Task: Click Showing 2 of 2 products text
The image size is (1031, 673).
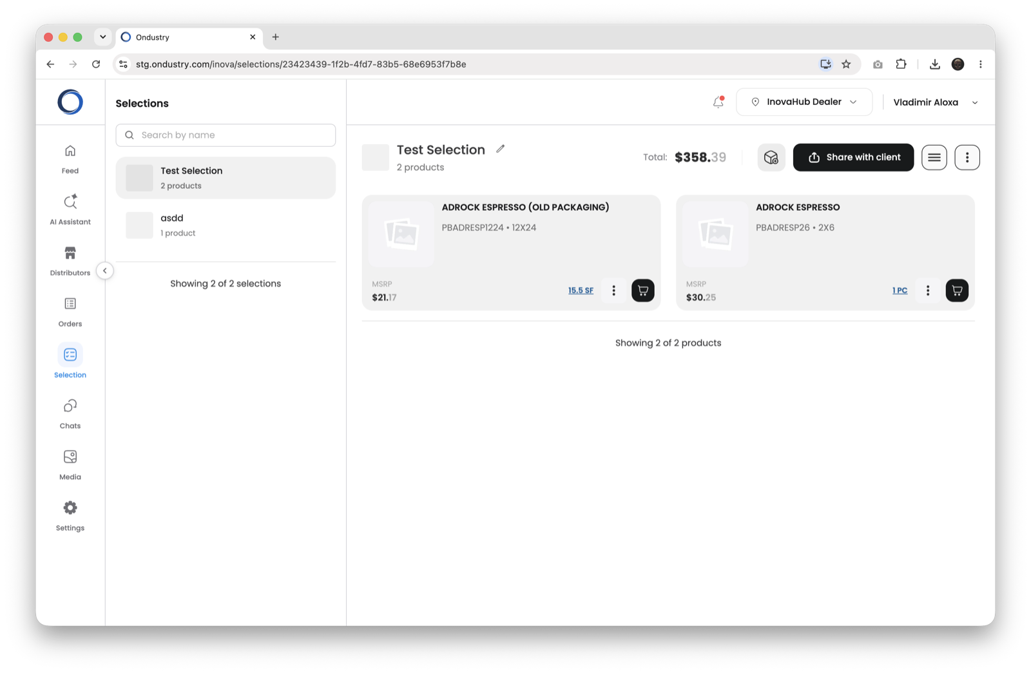Action: tap(668, 343)
